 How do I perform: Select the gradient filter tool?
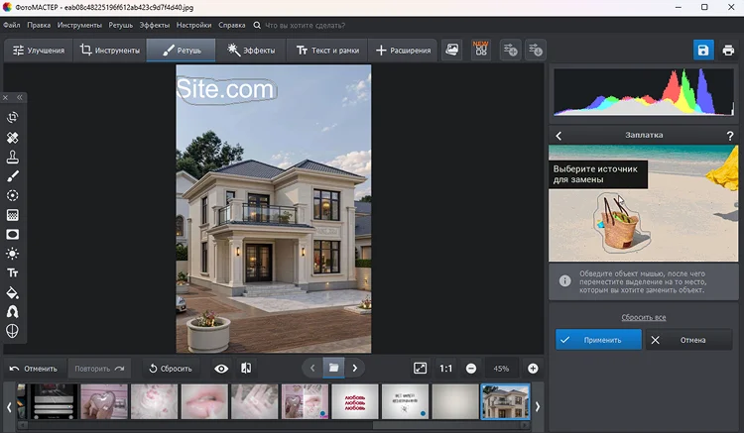12,215
